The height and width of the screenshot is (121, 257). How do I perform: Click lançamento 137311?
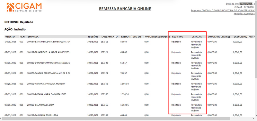pyautogui.click(x=104, y=42)
